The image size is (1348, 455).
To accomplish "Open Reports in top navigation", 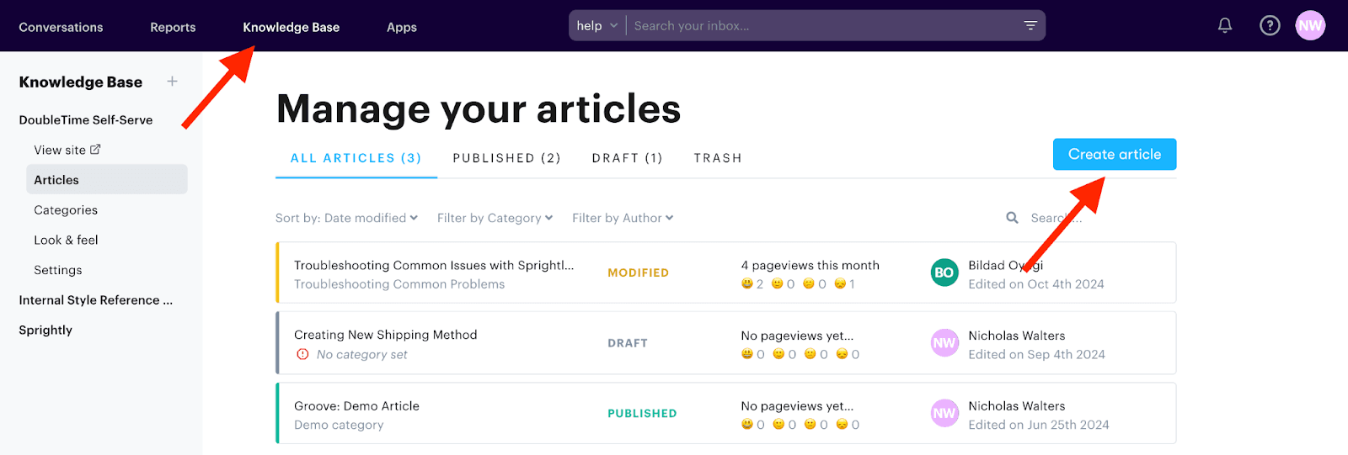I will 173,27.
